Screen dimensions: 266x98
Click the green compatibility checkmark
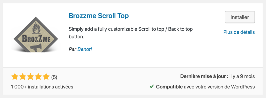[152, 87]
